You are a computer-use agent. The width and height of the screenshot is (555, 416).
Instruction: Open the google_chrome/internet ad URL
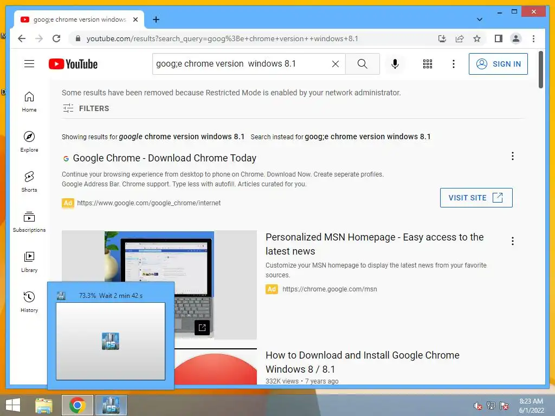(149, 203)
